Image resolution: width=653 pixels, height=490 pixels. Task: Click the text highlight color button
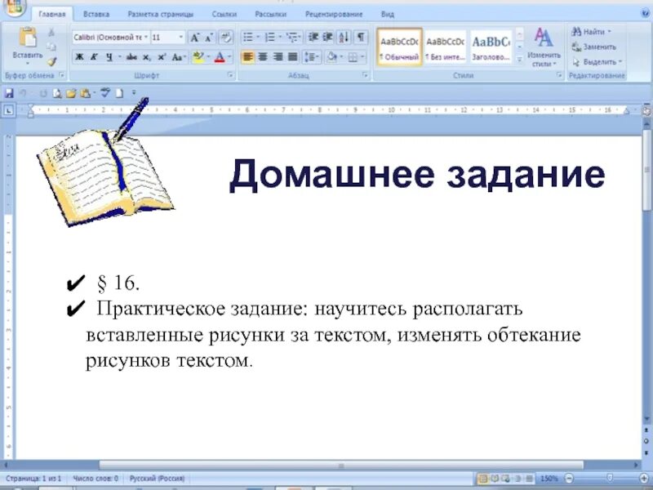coord(198,57)
